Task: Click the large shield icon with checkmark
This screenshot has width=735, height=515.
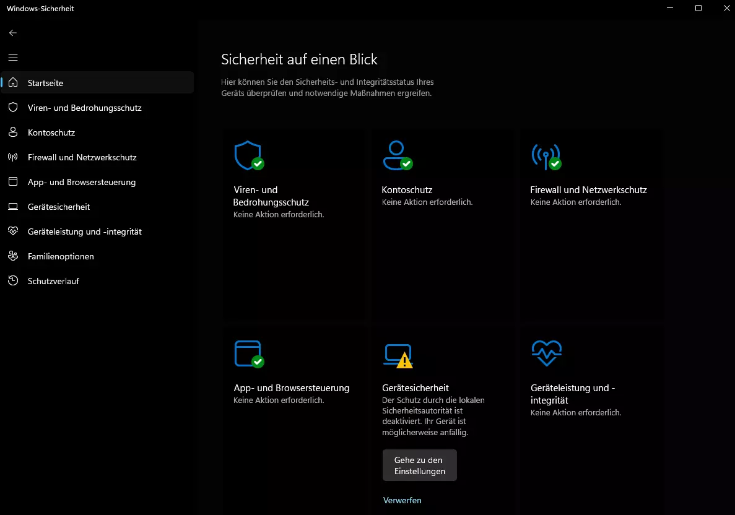Action: [249, 155]
